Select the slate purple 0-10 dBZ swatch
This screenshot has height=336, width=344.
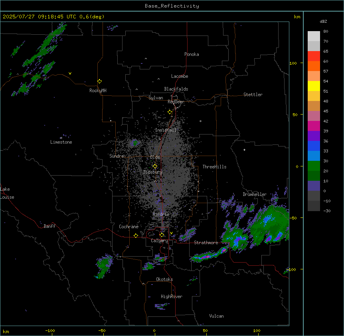coord(314,186)
